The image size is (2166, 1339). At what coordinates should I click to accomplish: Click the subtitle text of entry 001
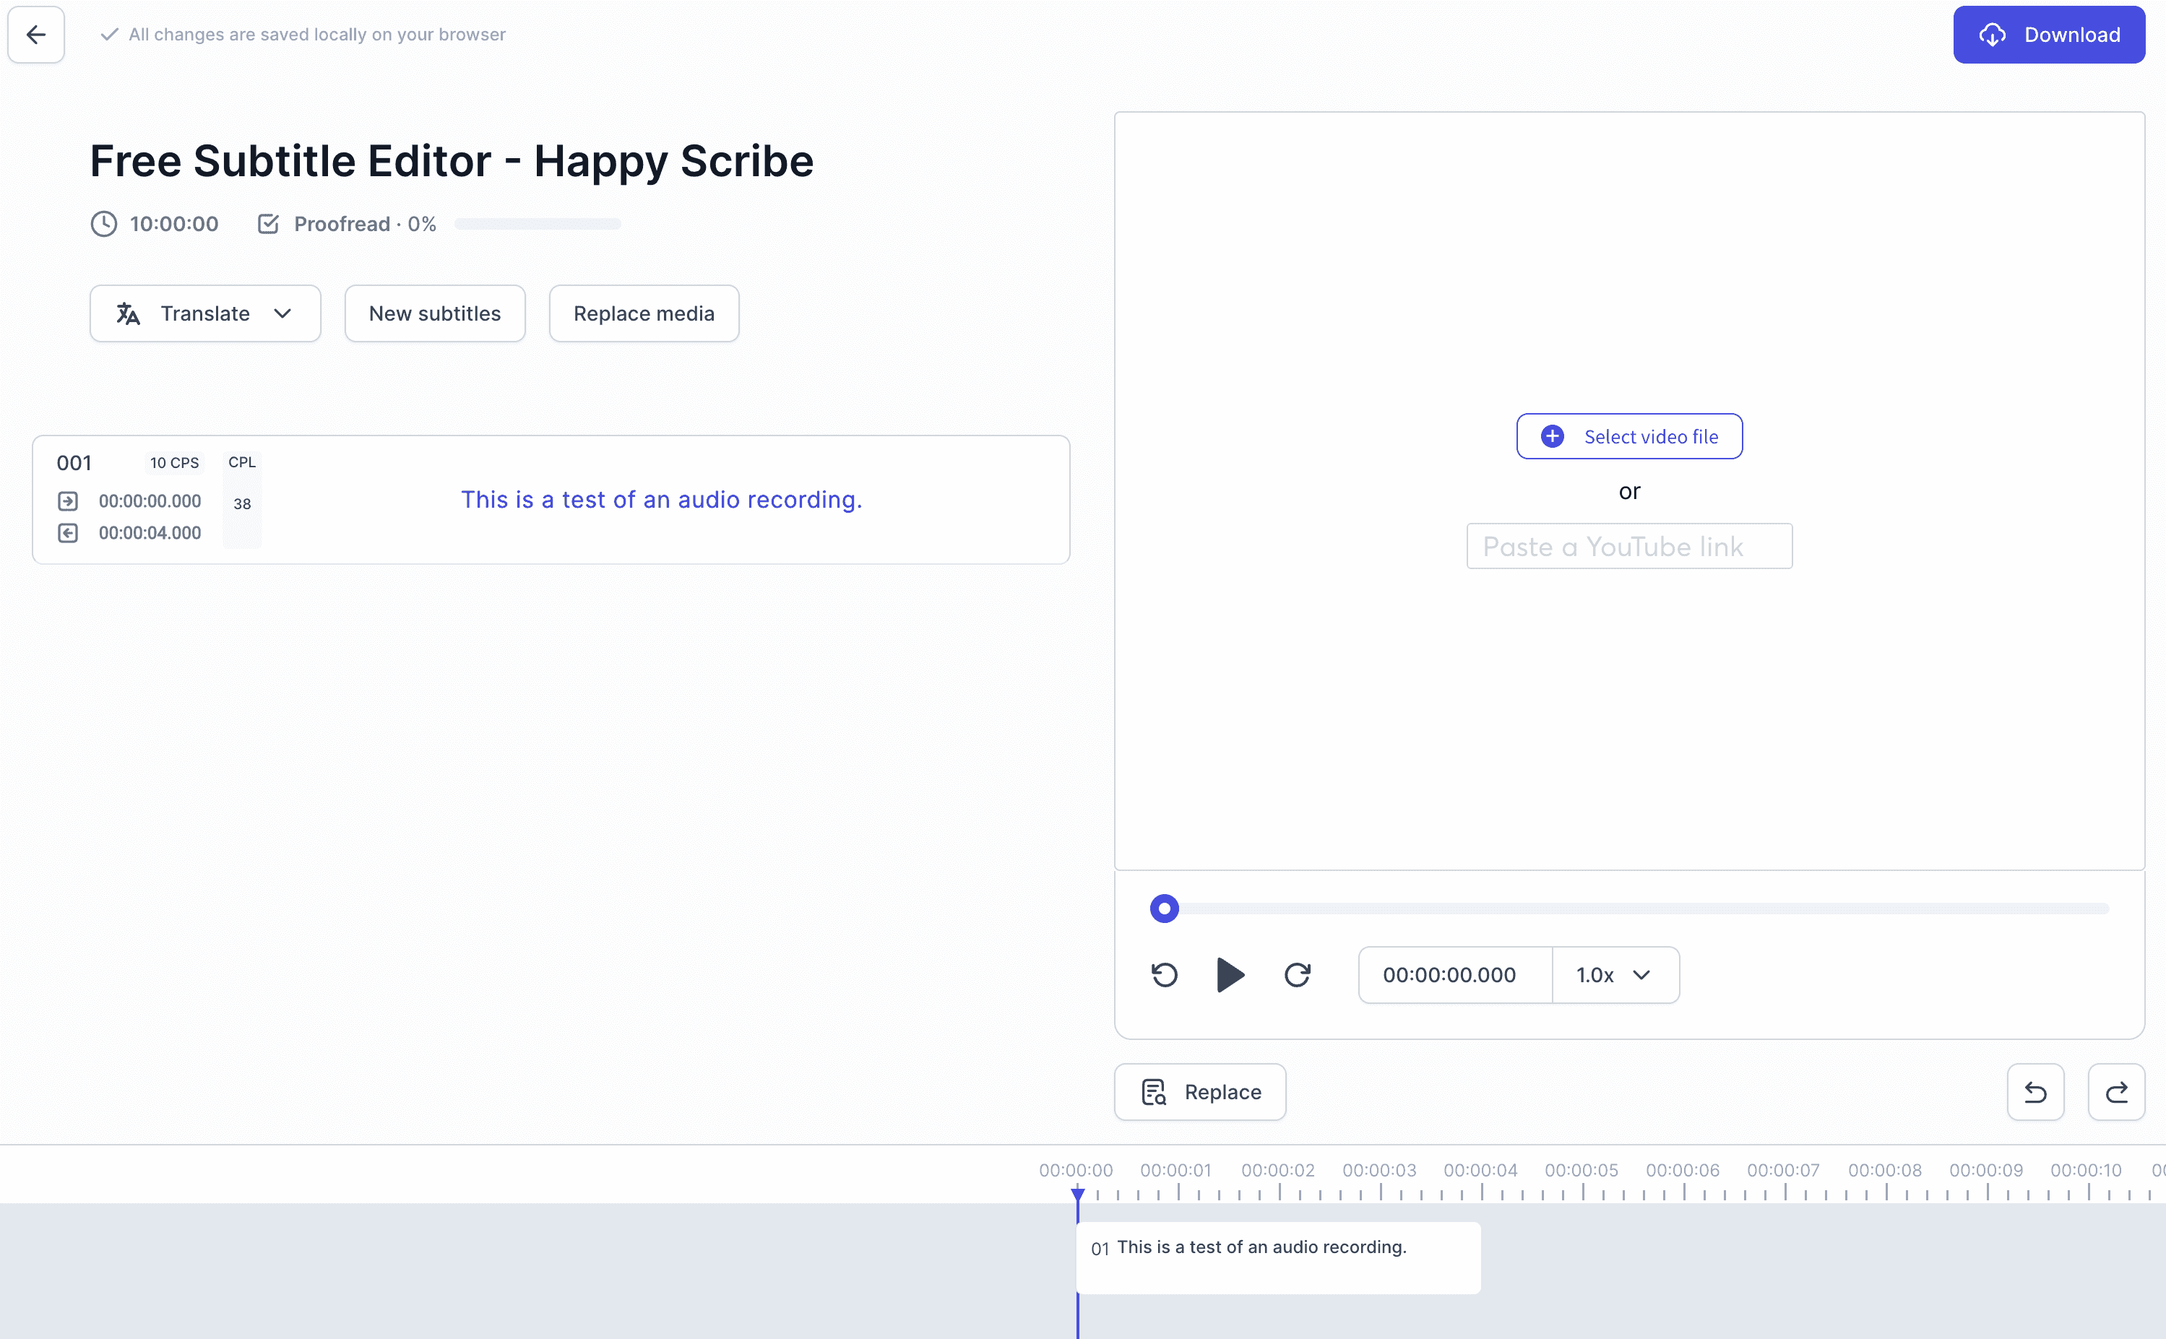[x=661, y=500]
